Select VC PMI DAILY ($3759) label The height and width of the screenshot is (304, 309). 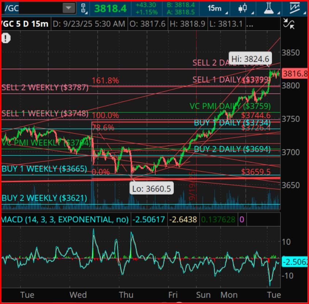point(230,106)
